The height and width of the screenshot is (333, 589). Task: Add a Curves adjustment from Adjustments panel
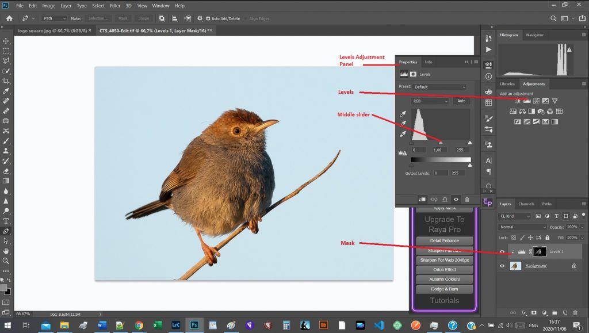point(536,101)
